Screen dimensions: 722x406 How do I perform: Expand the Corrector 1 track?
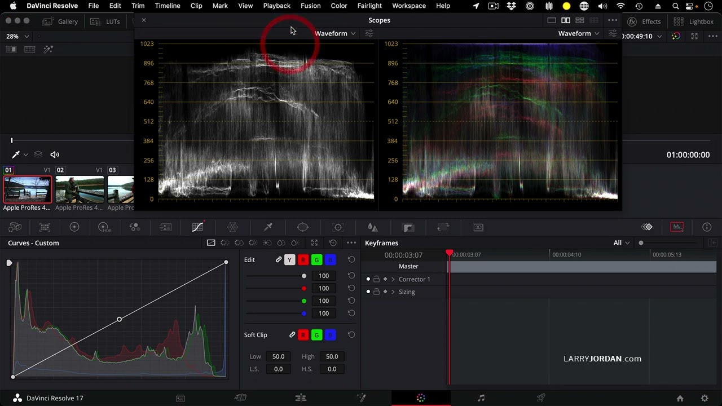point(393,279)
